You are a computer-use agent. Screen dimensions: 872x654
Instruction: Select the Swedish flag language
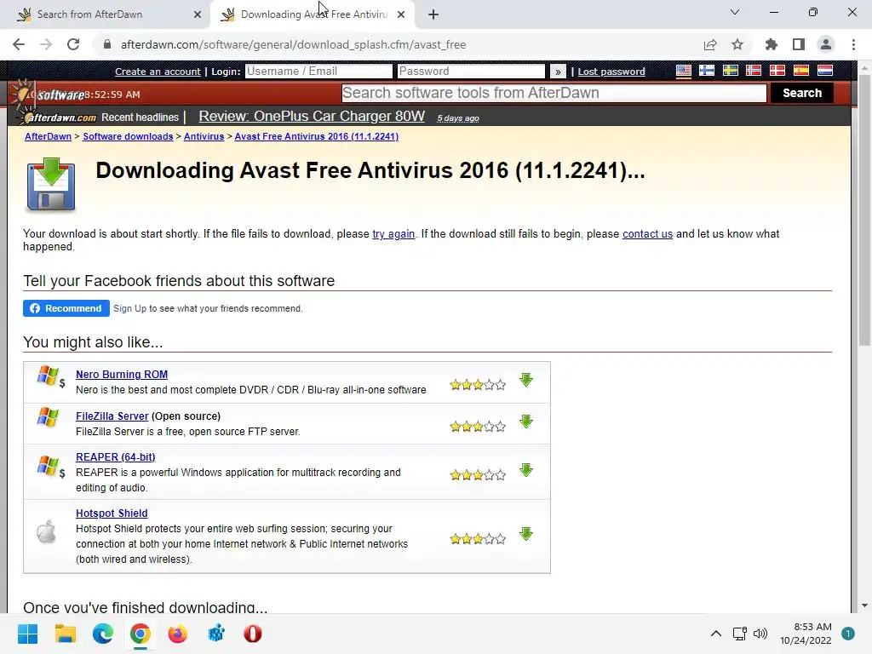pos(730,71)
